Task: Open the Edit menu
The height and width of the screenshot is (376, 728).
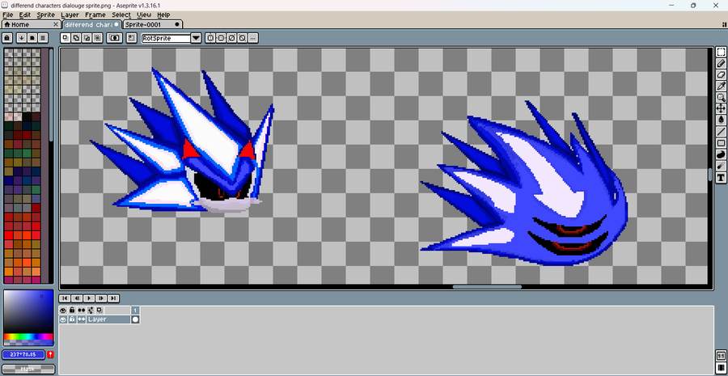Action: click(24, 15)
